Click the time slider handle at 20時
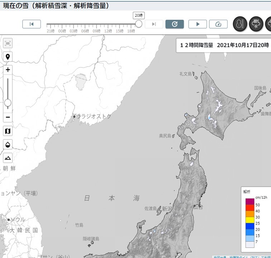The width and height of the screenshot is (271, 258). (x=139, y=24)
